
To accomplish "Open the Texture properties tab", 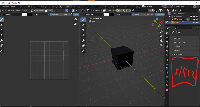I will 167,90.
